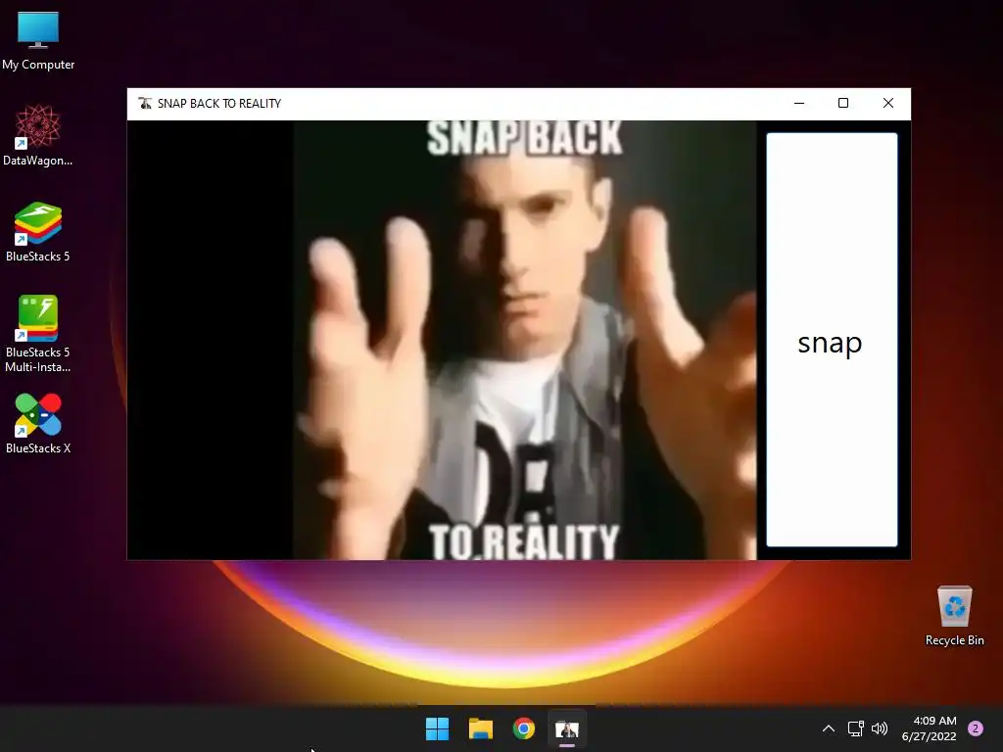Show hidden system tray icons
Screen dimensions: 1003x752
pos(829,728)
